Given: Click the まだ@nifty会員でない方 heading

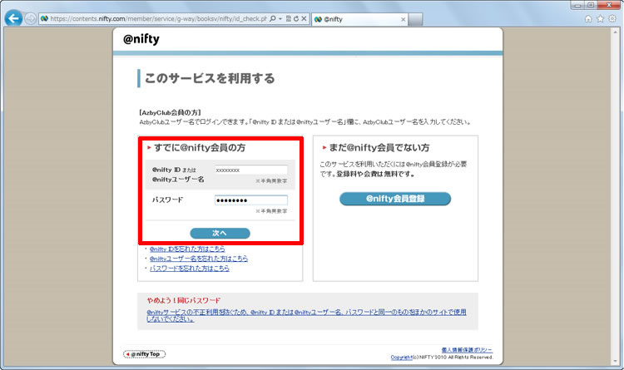Looking at the screenshot, I should (379, 148).
